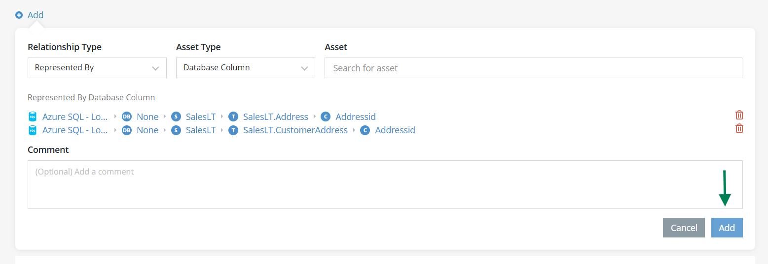
Task: Click the column C icon beside first Addressid
Action: tap(325, 117)
